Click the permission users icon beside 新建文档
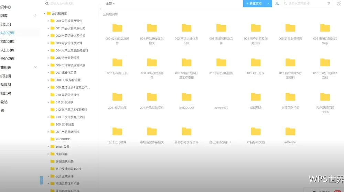 [277, 3]
